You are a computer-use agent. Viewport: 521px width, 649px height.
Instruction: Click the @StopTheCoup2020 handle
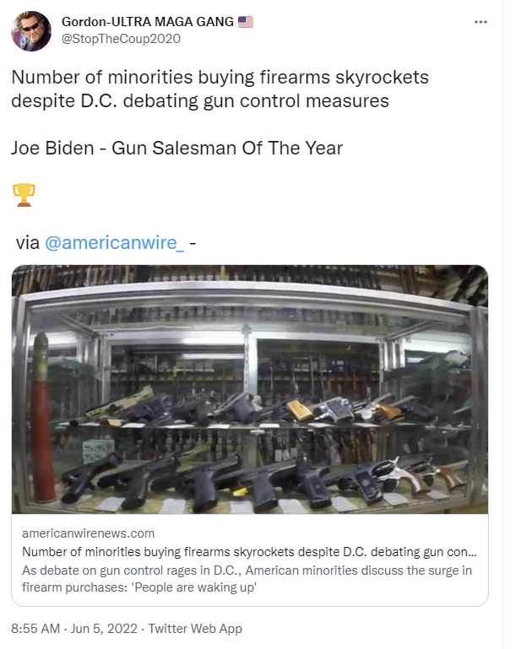pyautogui.click(x=121, y=38)
